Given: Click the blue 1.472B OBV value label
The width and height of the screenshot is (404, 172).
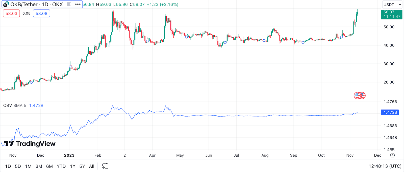Looking at the screenshot, I should (x=390, y=112).
